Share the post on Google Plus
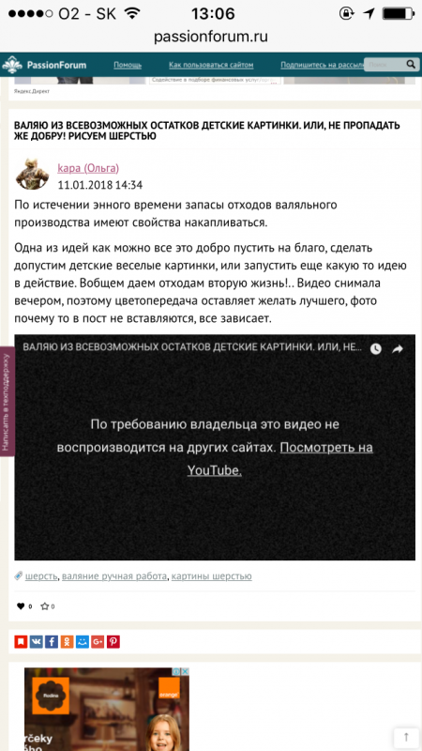The height and width of the screenshot is (751, 422). 98,642
